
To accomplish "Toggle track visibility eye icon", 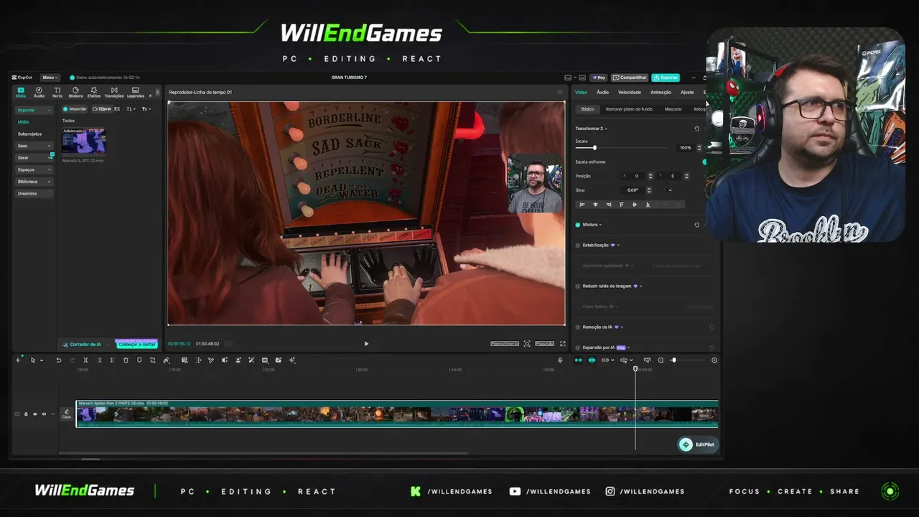I will (x=34, y=414).
